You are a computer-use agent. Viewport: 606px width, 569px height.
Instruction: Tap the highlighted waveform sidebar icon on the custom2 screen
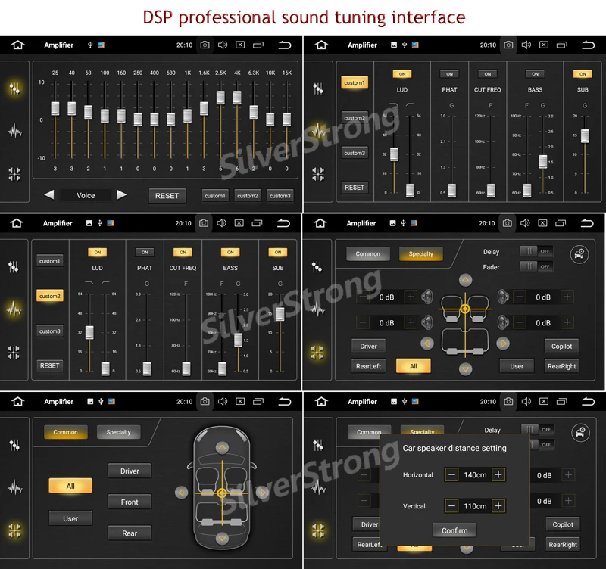click(x=14, y=309)
